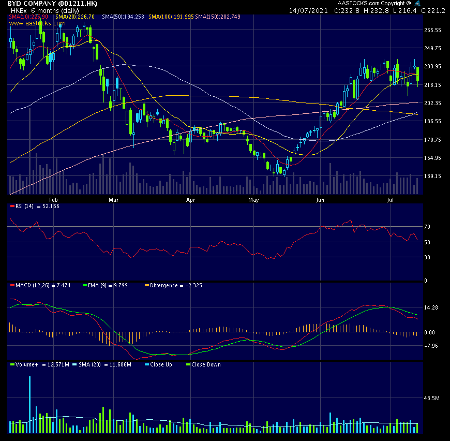Click the cyan Close Up legend swatch

(x=147, y=364)
